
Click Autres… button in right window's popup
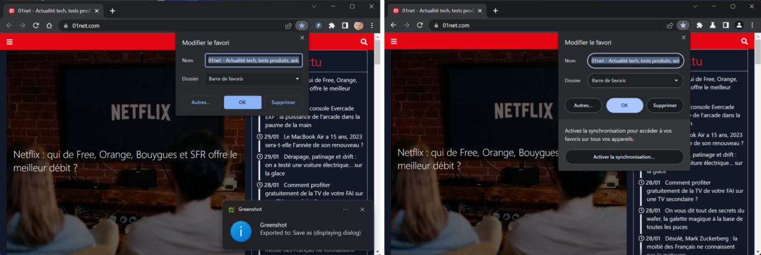click(583, 105)
